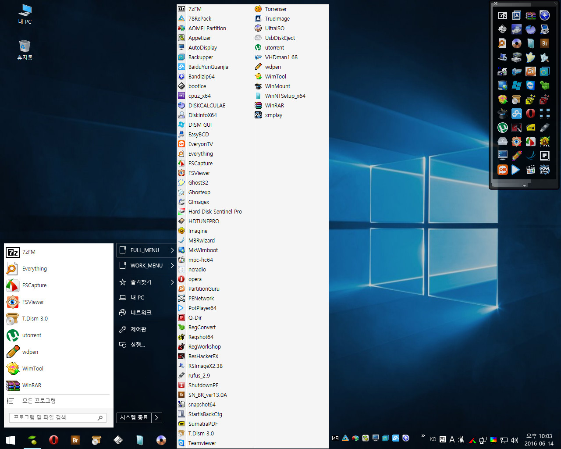The image size is (561, 449).
Task: Select AOMEI Partition in the program list
Action: (215, 29)
